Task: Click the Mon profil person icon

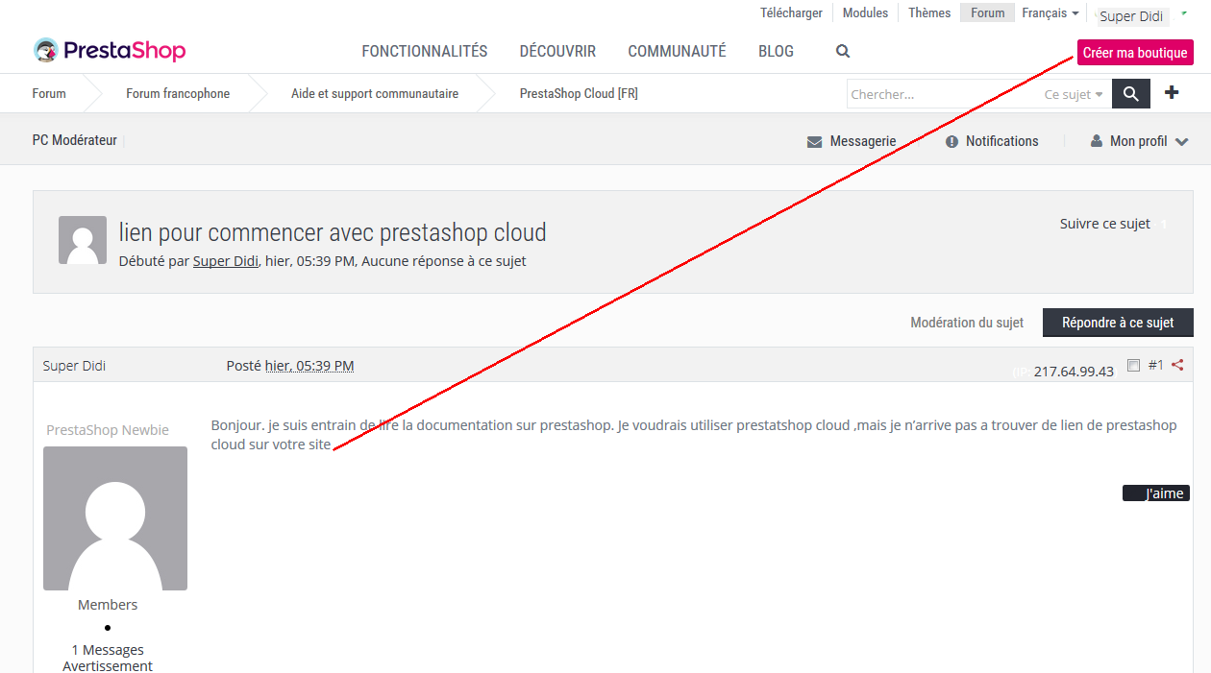Action: point(1097,141)
